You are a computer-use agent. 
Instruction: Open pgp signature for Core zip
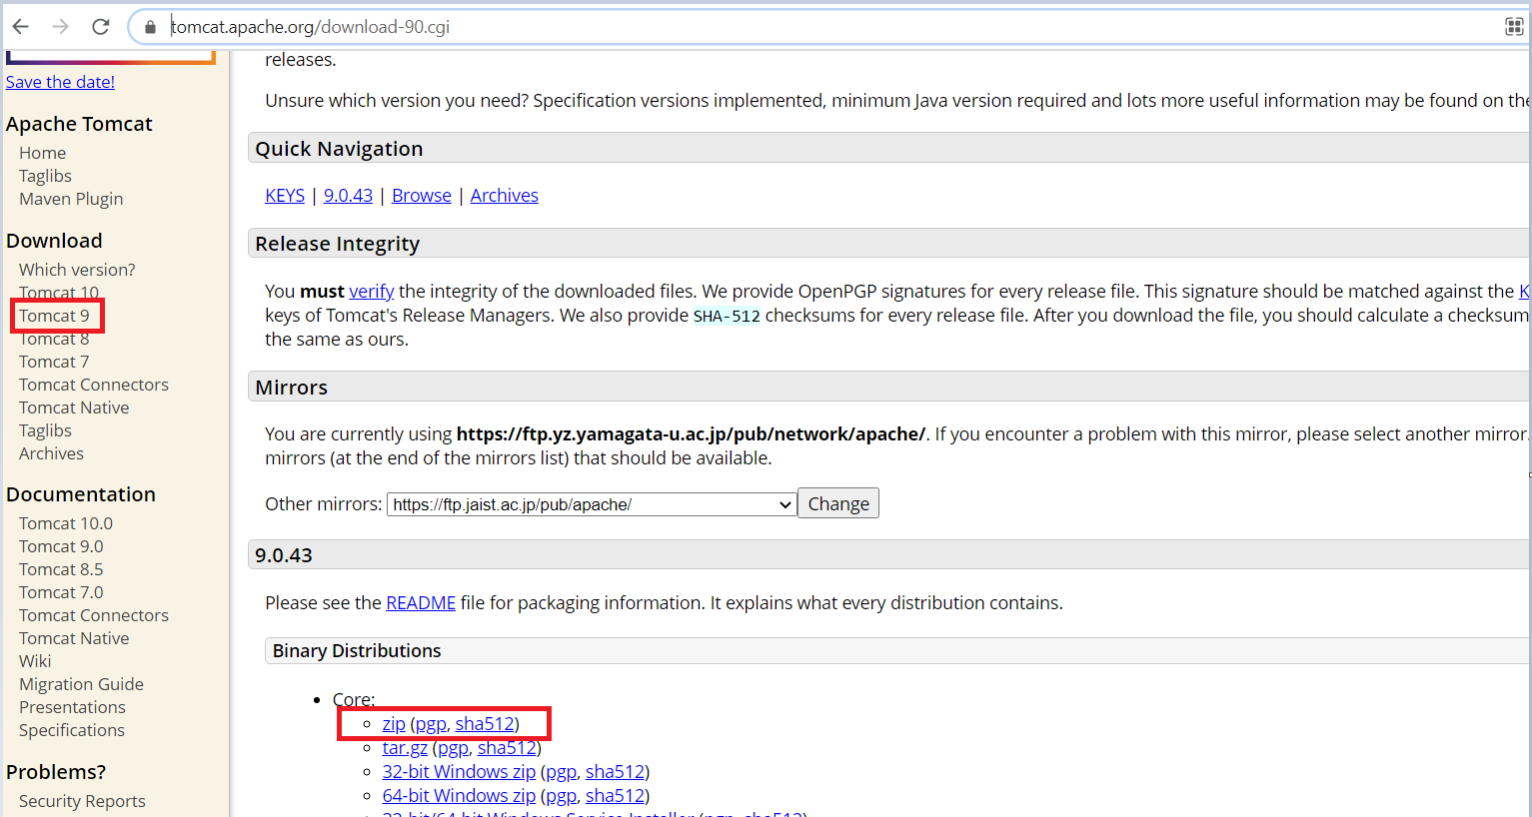point(431,724)
